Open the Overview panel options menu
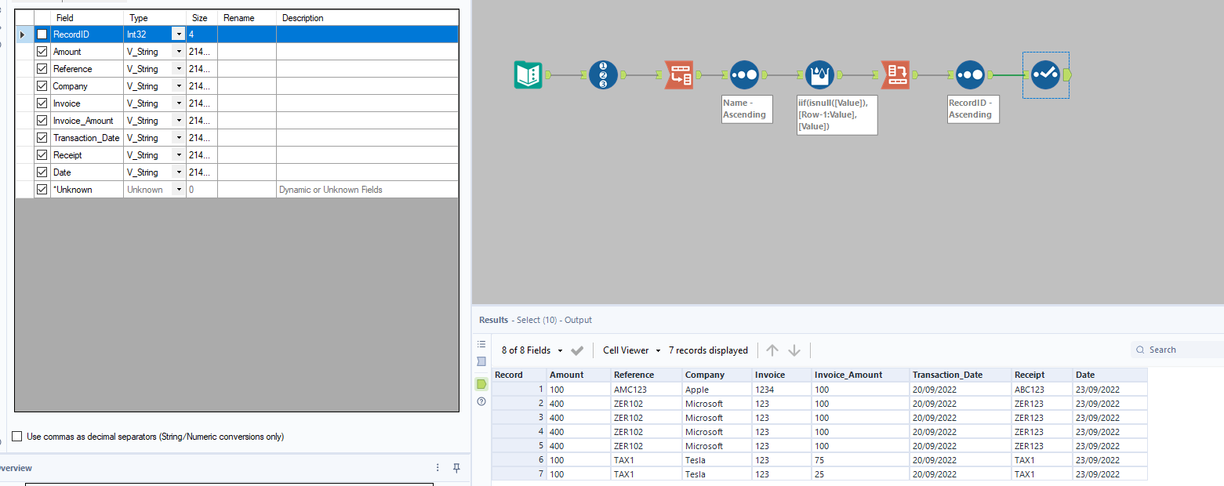The image size is (1224, 486). pos(438,468)
